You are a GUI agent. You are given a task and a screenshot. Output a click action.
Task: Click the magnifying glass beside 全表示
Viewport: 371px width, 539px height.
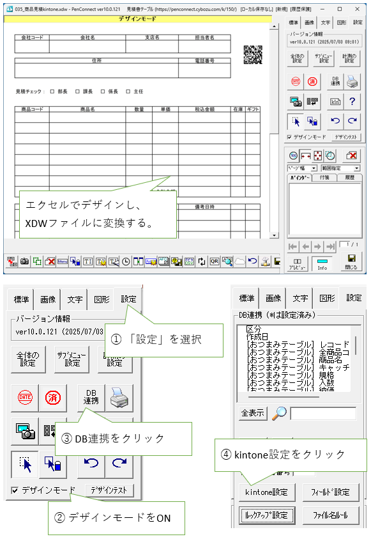tap(279, 413)
